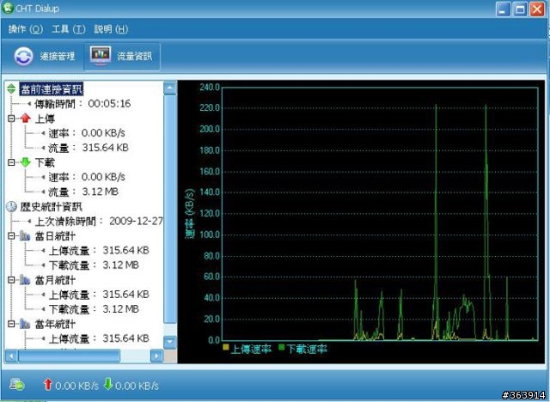Viewport: 550px width, 402px height.
Task: Select 下載 流量 3.12 MB row
Action: pos(83,192)
